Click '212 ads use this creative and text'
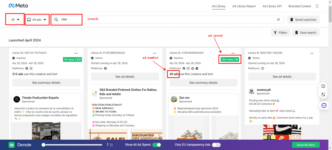The width and height of the screenshot is (332, 150). coord(35,74)
